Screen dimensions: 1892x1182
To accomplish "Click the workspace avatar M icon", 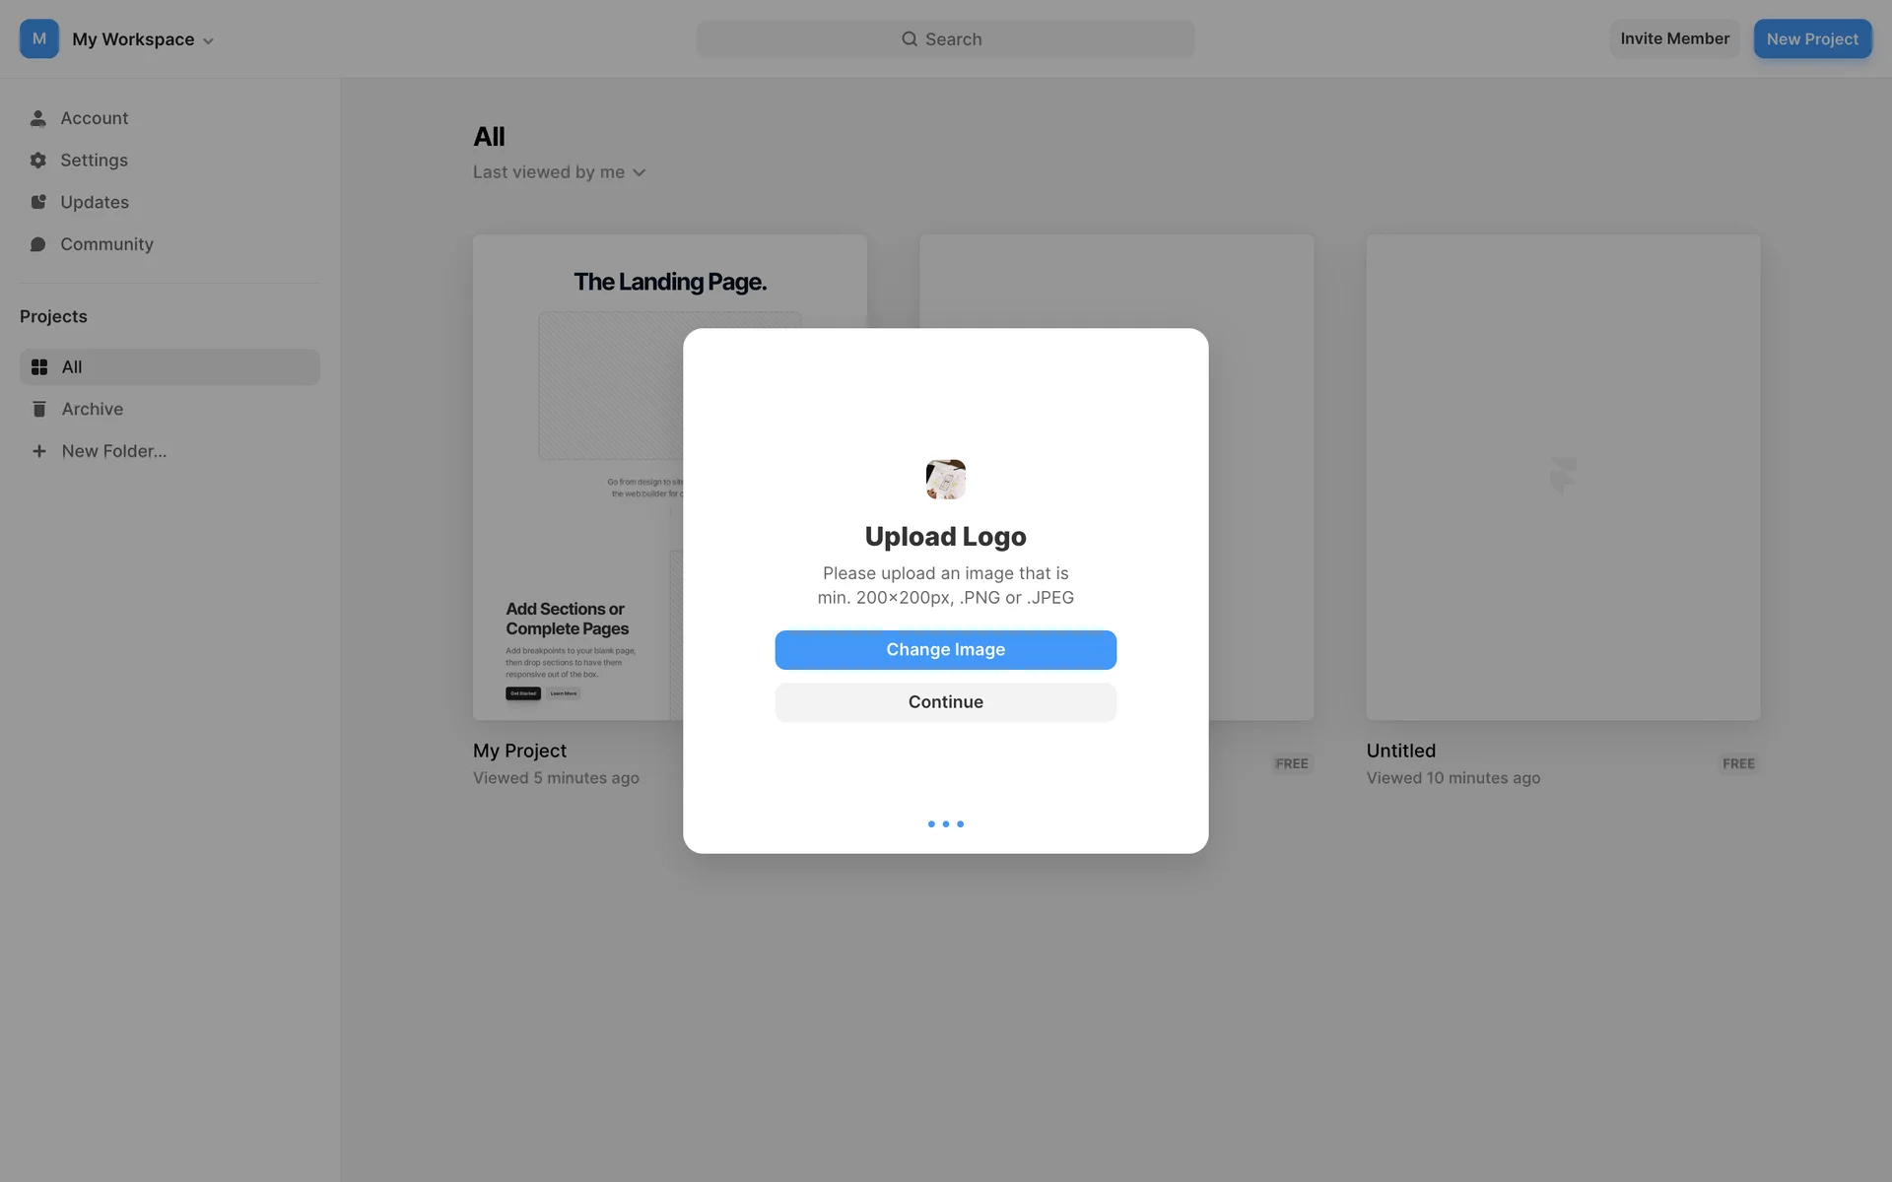I will coord(39,39).
